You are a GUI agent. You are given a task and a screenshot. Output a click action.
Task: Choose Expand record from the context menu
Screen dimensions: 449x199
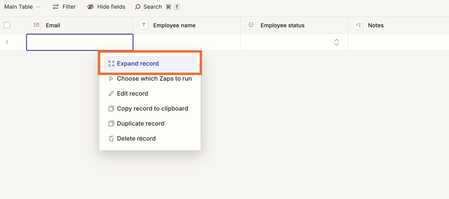coord(150,63)
